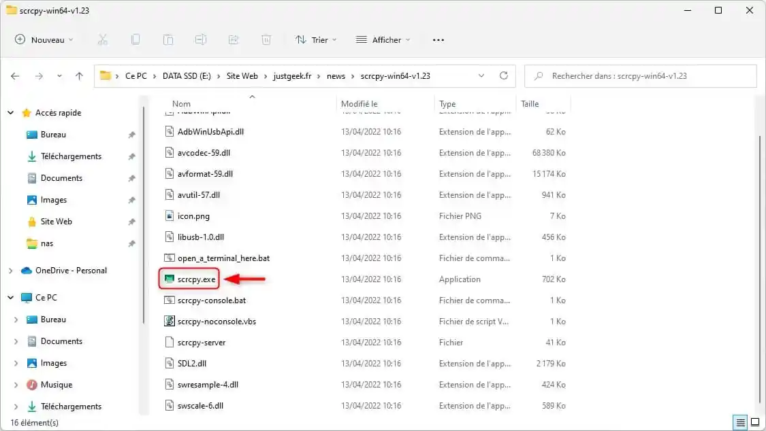Select the AdbWinUsbApi.dll file

(210, 132)
